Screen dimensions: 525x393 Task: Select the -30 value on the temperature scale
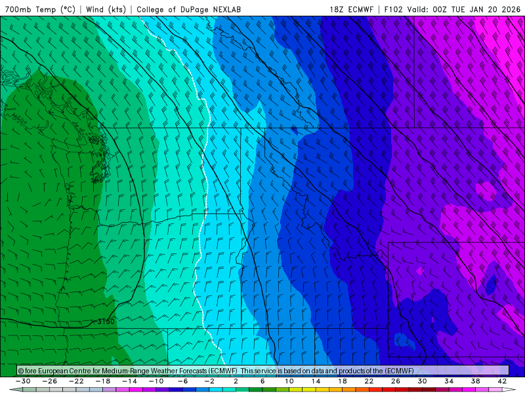(x=23, y=381)
